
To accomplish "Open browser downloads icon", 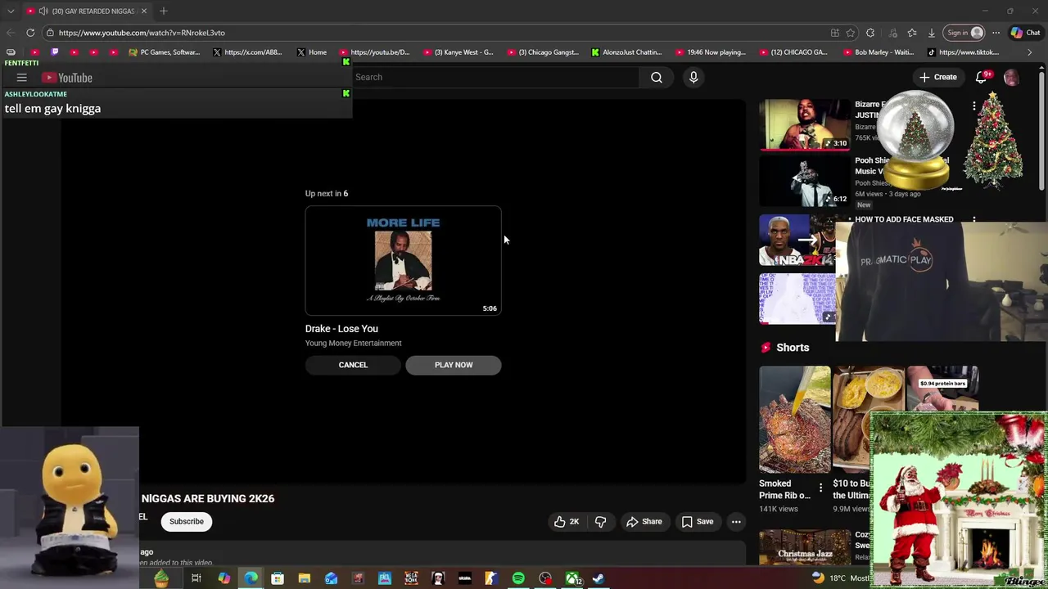I will 932,33.
